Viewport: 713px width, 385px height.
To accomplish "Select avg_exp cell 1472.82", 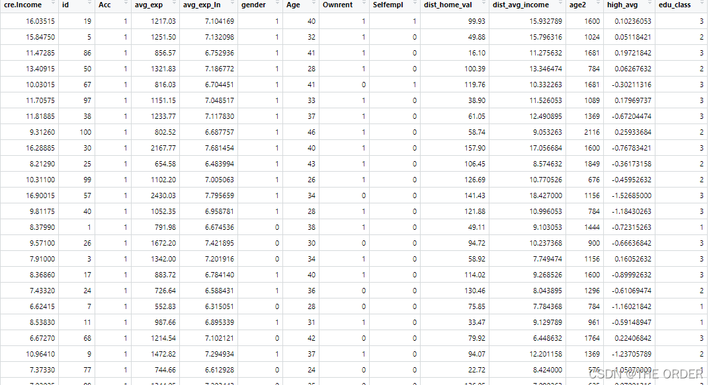I will 163,355.
